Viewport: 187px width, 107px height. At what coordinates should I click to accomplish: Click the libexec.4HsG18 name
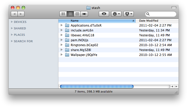[x=82, y=35]
